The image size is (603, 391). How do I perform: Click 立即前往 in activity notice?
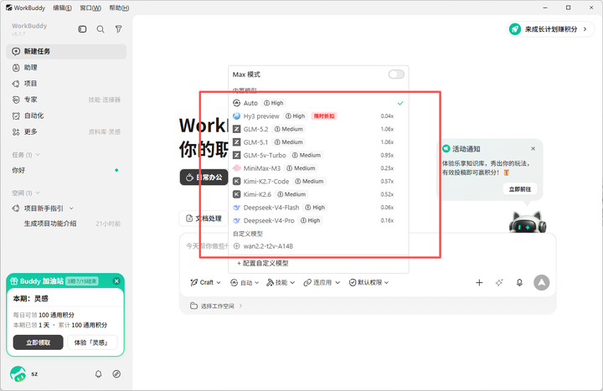click(520, 189)
